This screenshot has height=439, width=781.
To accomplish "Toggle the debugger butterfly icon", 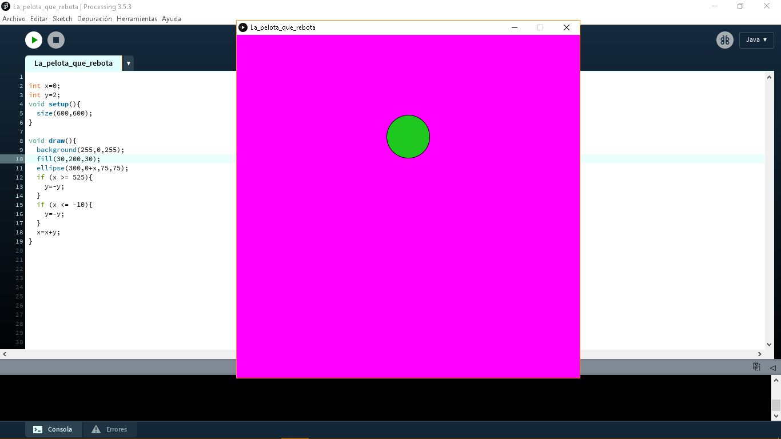I will (724, 40).
